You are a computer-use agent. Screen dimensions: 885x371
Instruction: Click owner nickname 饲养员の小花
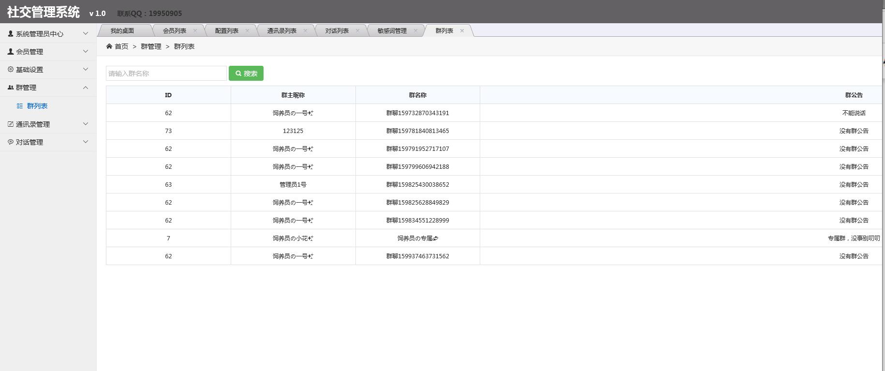coord(293,238)
